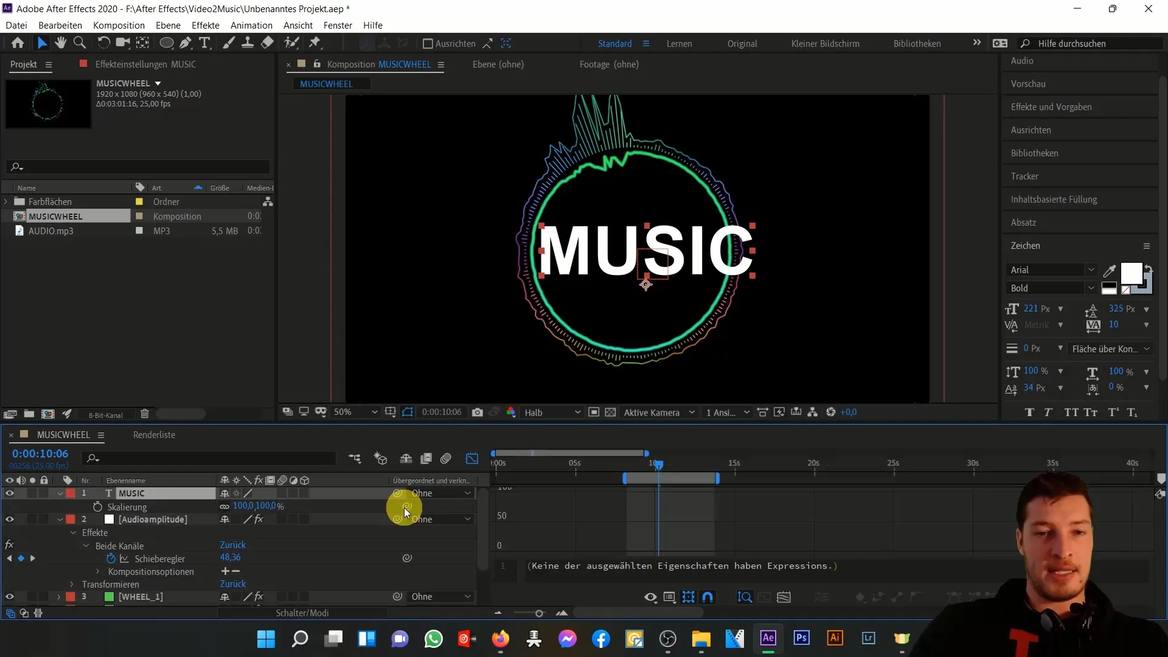Hide the MUSIC text layer
The width and height of the screenshot is (1168, 657).
click(x=10, y=493)
